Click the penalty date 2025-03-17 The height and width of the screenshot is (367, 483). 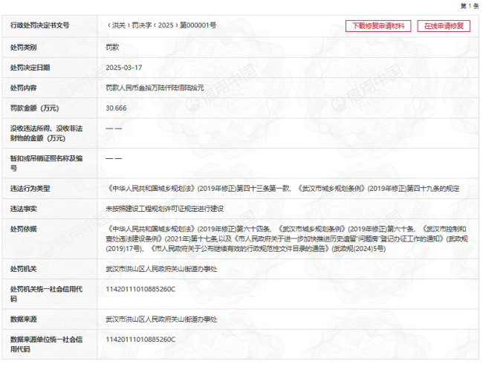[123, 67]
